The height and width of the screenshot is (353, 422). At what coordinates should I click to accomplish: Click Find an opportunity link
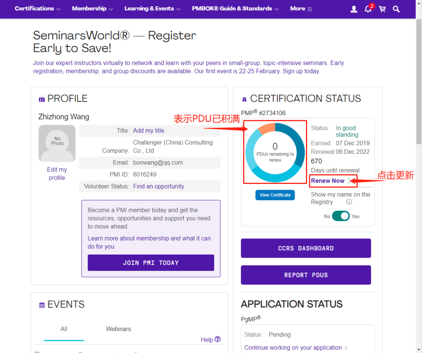tap(159, 186)
